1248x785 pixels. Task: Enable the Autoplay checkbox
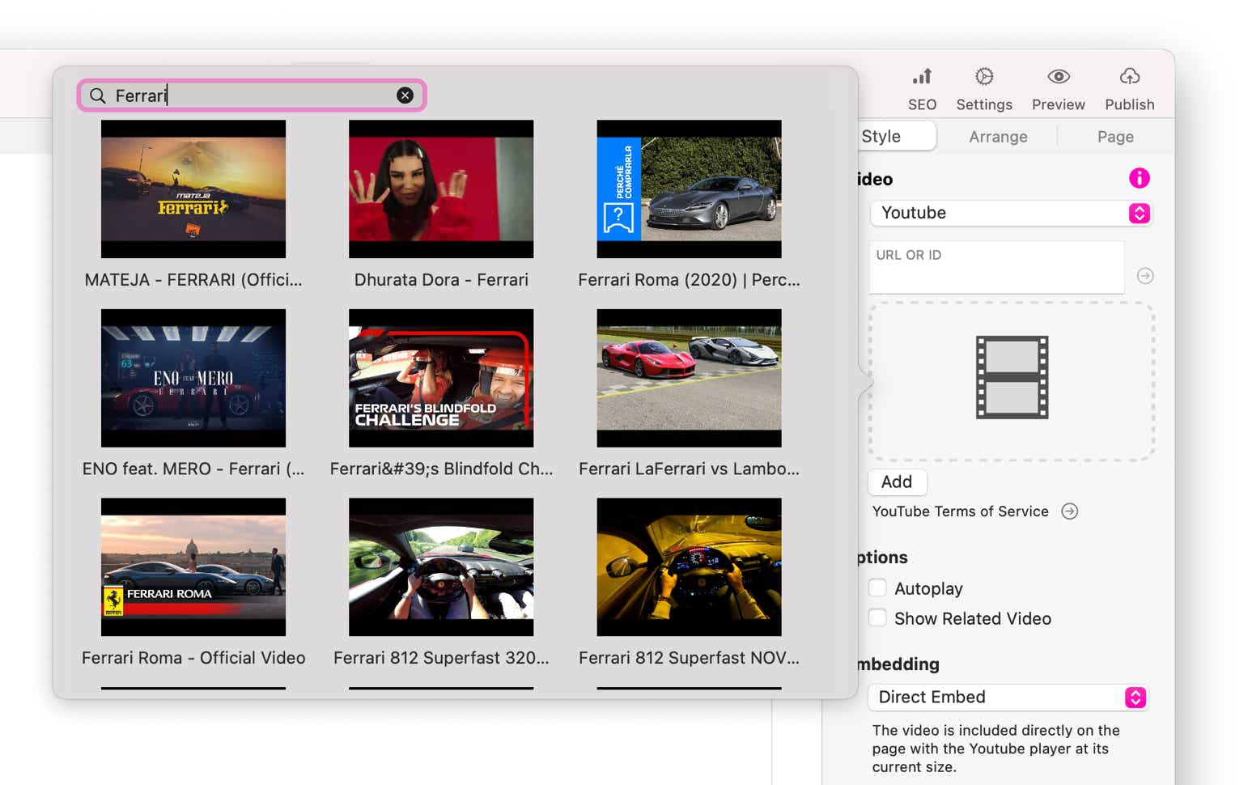(x=877, y=588)
